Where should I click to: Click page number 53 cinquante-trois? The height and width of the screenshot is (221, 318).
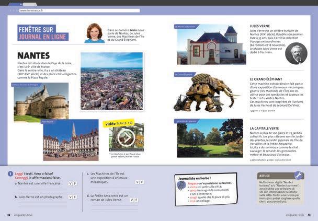[298, 215]
